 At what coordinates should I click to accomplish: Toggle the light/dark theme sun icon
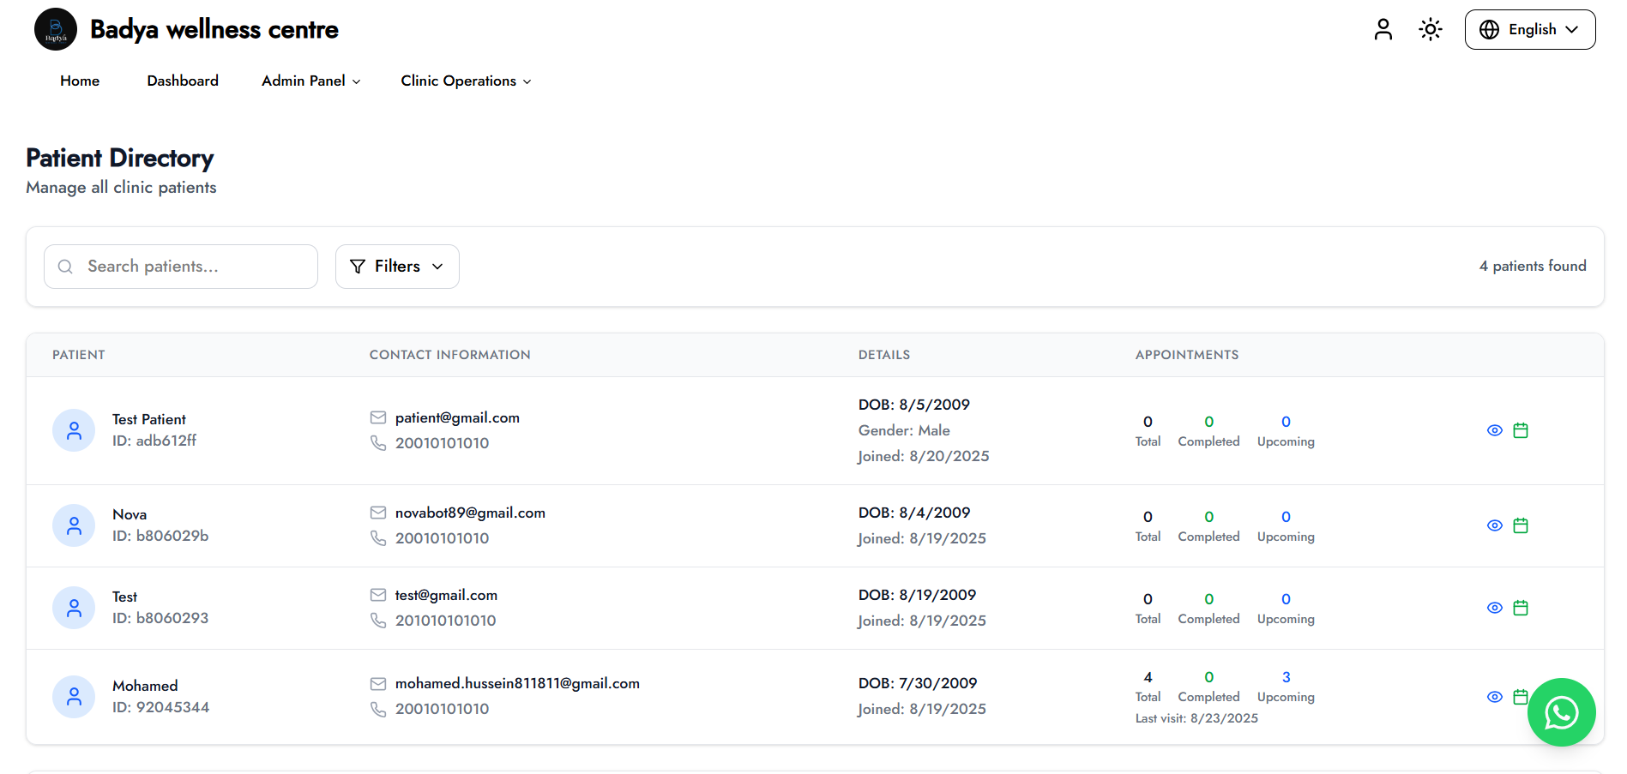click(1430, 29)
